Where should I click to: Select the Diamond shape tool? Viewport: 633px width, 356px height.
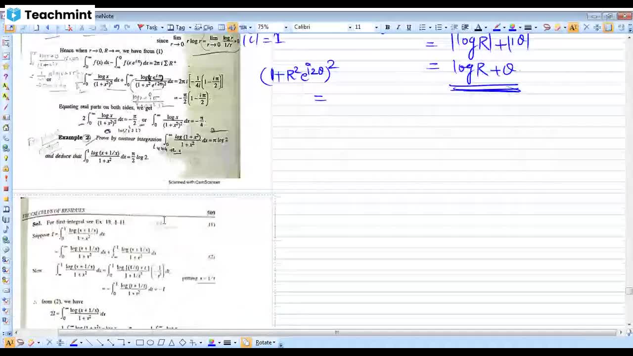point(182,342)
